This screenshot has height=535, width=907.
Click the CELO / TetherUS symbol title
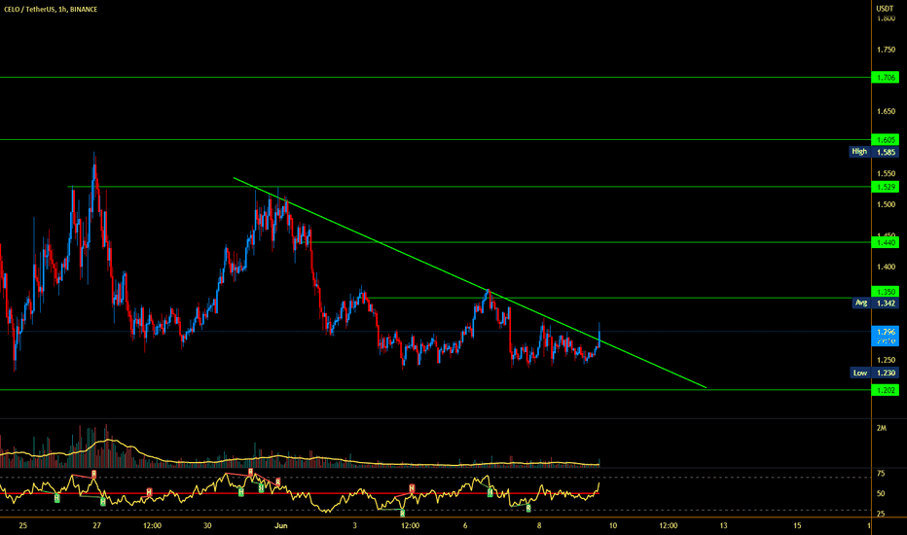(51, 10)
